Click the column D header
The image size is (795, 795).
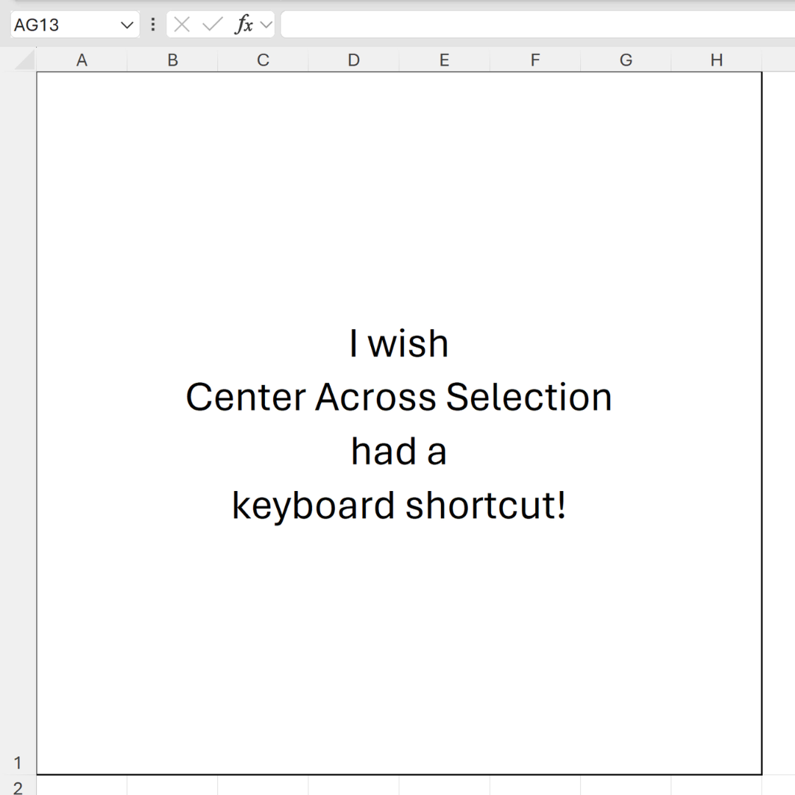click(353, 60)
